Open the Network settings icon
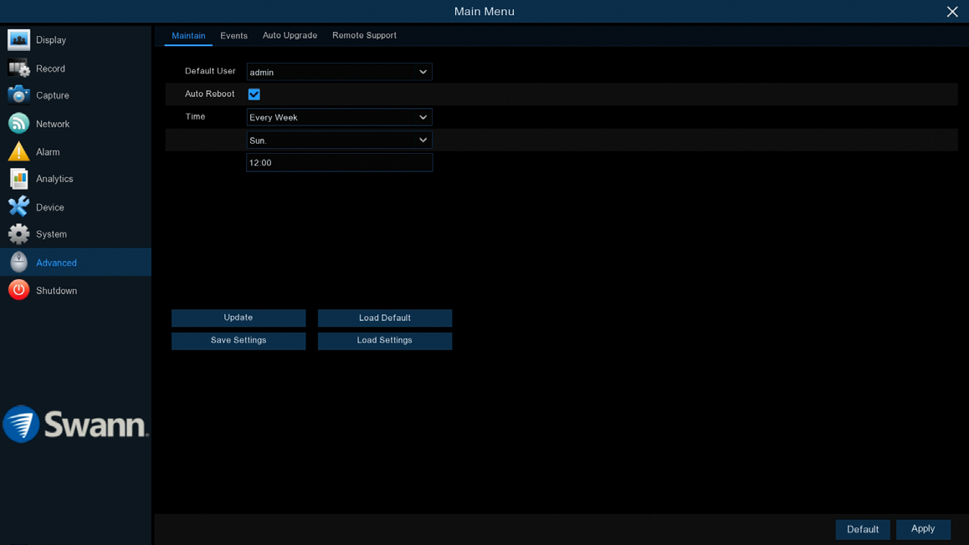The width and height of the screenshot is (969, 545). coord(18,124)
